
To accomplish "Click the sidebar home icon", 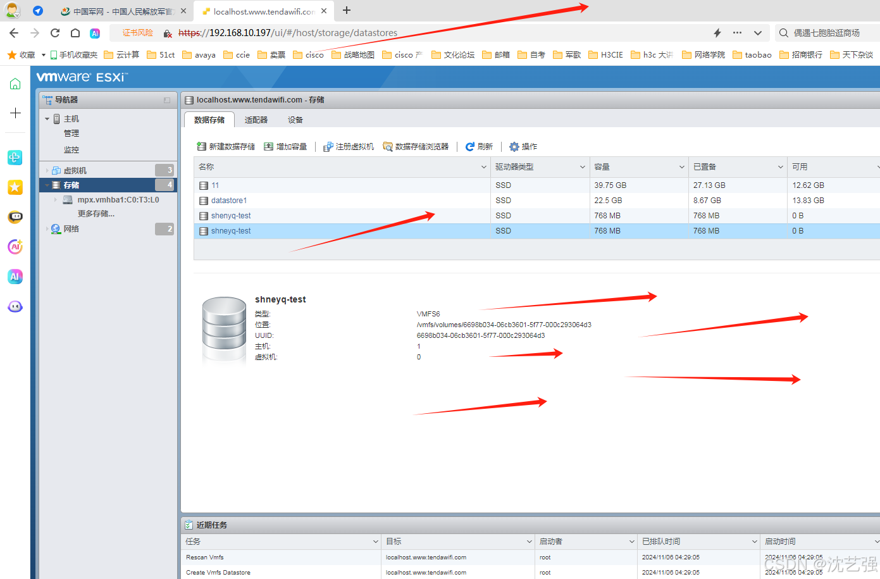I will [15, 84].
